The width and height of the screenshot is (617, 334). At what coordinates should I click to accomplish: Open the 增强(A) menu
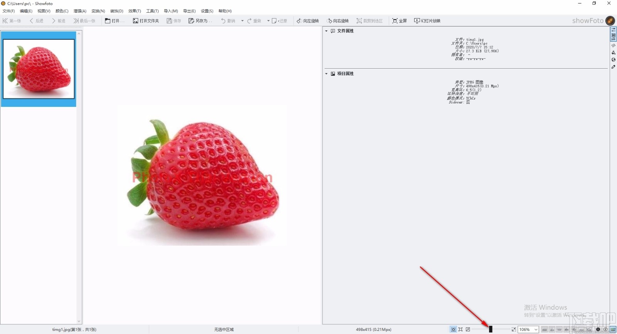click(80, 11)
